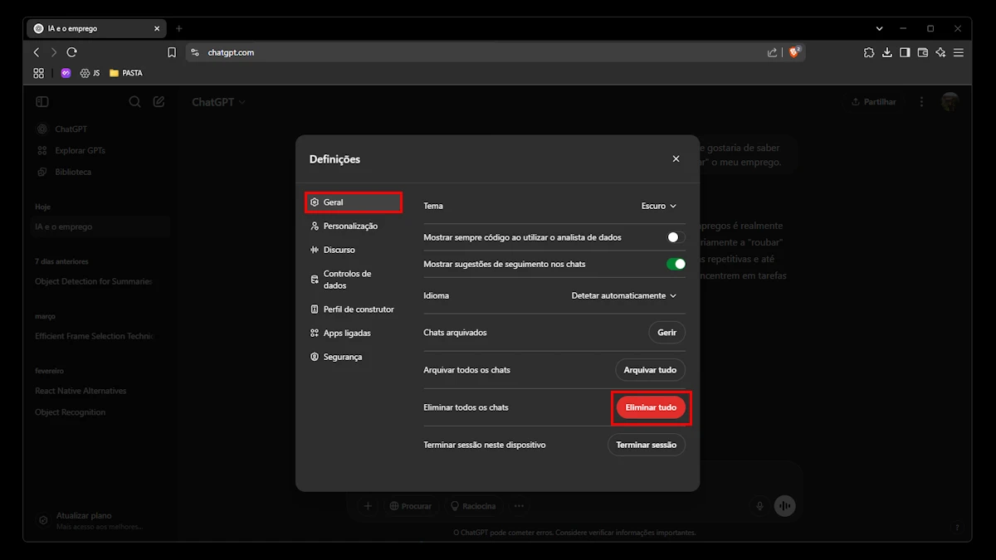Open the browser tab search chevron
This screenshot has height=560, width=996.
click(x=879, y=28)
